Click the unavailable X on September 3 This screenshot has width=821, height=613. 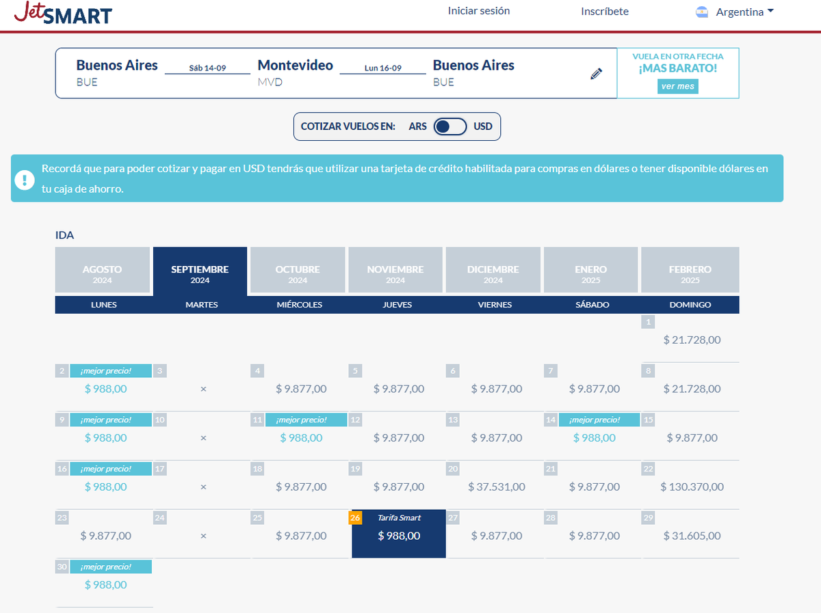tap(203, 389)
